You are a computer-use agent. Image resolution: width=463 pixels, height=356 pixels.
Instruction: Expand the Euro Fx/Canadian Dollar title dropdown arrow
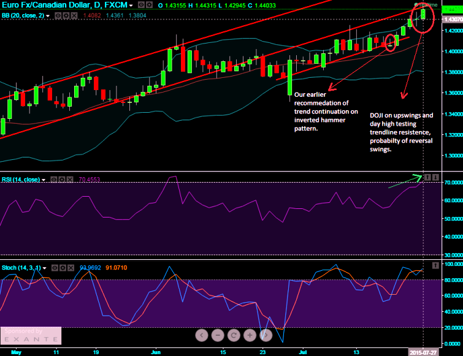[x=131, y=6]
